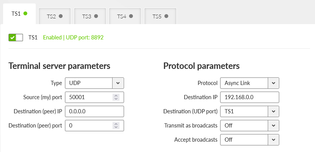Viewport: 315px width, 152px height.
Task: Click the Destination IP field 192.168.0.0
Action: (x=250, y=97)
